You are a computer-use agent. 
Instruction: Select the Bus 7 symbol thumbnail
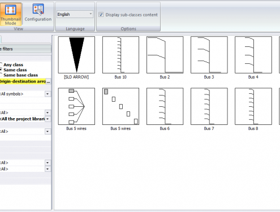click(x=209, y=106)
